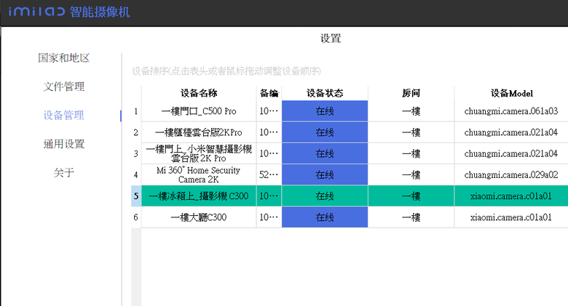Image resolution: width=568 pixels, height=306 pixels.
Task: Click 在线 status of 一樓大廳C300
Action: (x=325, y=217)
